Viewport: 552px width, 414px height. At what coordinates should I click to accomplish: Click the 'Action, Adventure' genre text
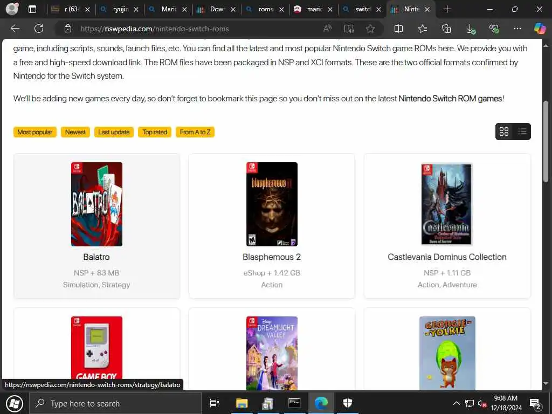tap(447, 285)
